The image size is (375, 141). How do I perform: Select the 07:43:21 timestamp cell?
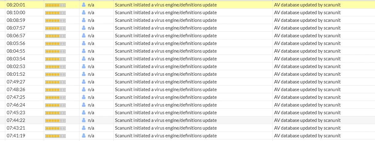pos(24,128)
